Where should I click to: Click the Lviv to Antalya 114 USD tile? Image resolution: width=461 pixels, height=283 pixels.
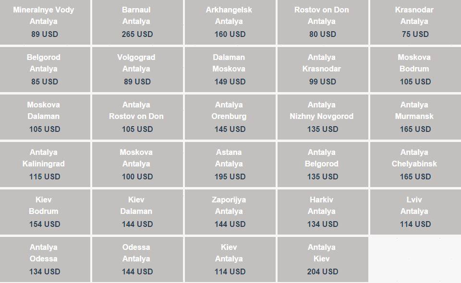coord(415,212)
